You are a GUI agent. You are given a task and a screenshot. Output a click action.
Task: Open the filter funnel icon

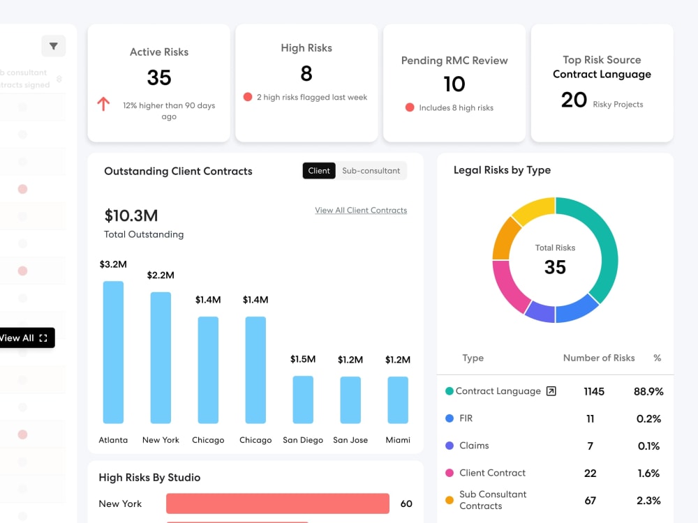pyautogui.click(x=54, y=46)
